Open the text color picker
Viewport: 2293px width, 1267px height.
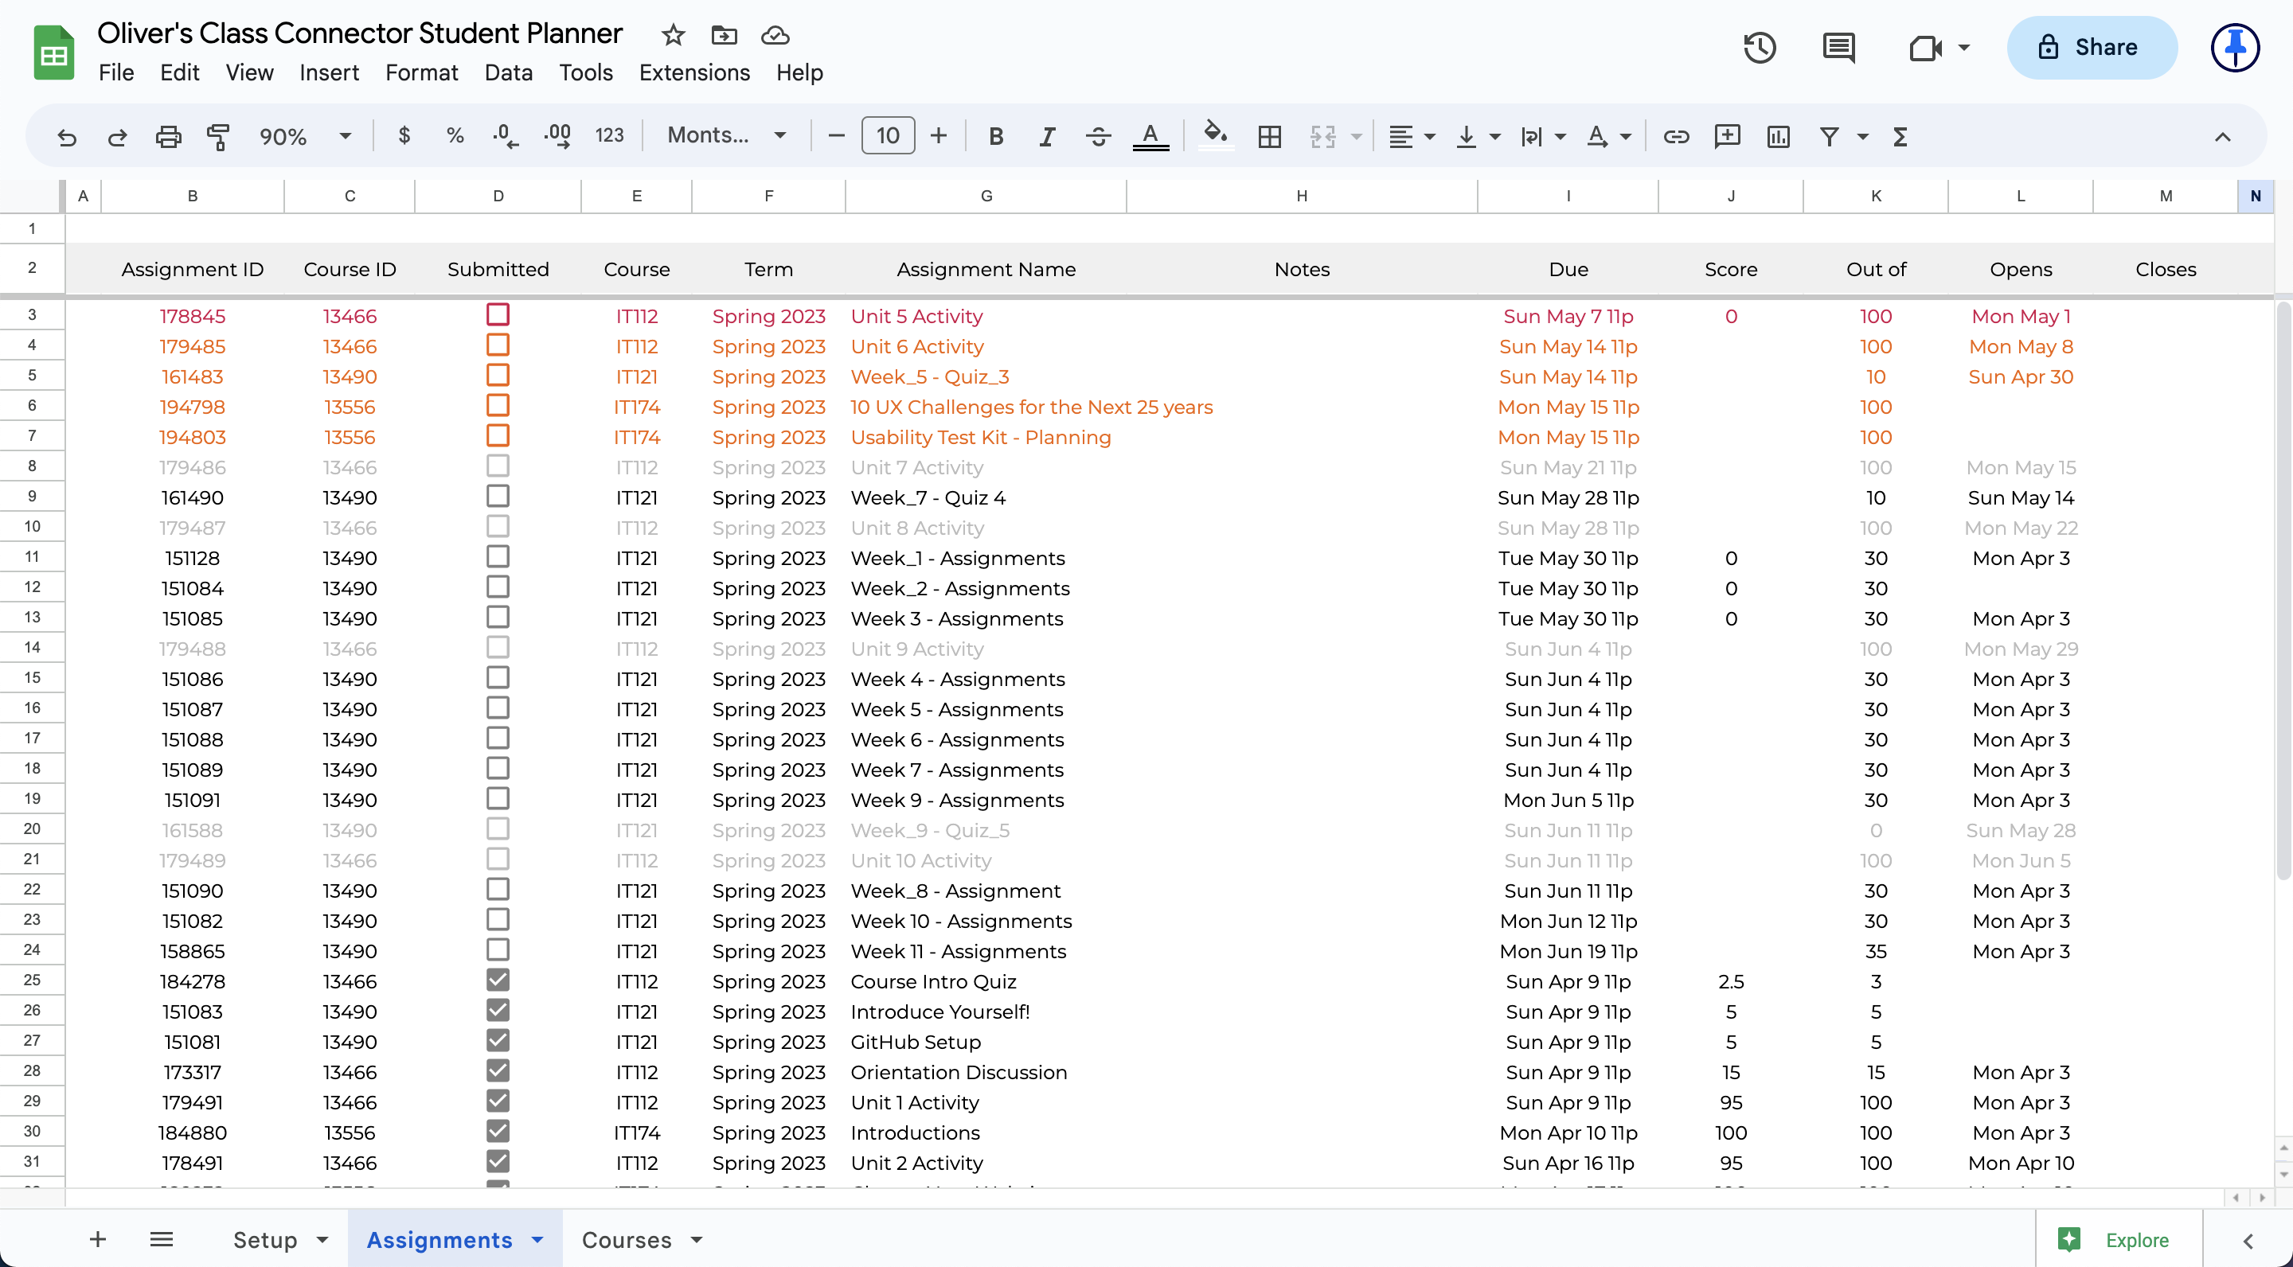[x=1150, y=136]
